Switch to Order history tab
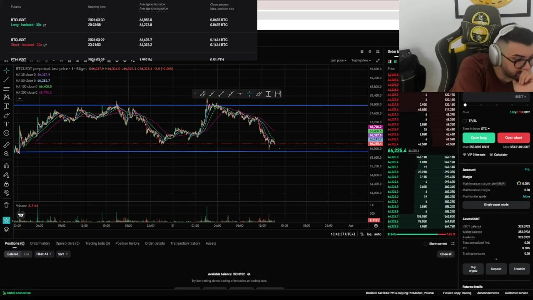 coord(40,243)
